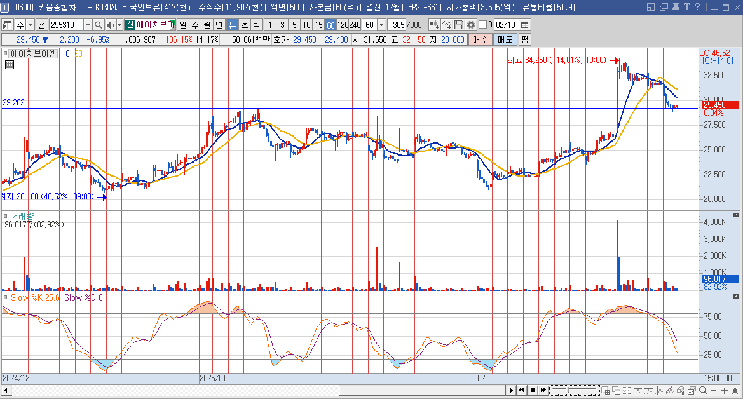This screenshot has height=399, width=743.
Task: Select the 분 minute chart toggle
Action: click(232, 25)
